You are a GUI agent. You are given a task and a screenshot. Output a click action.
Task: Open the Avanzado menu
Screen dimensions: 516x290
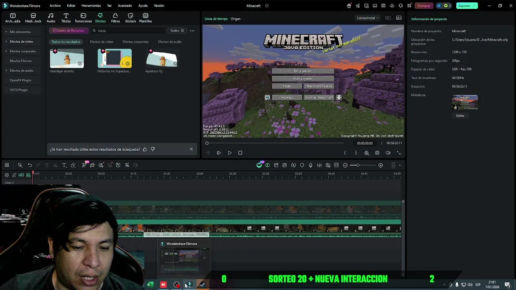(x=125, y=6)
